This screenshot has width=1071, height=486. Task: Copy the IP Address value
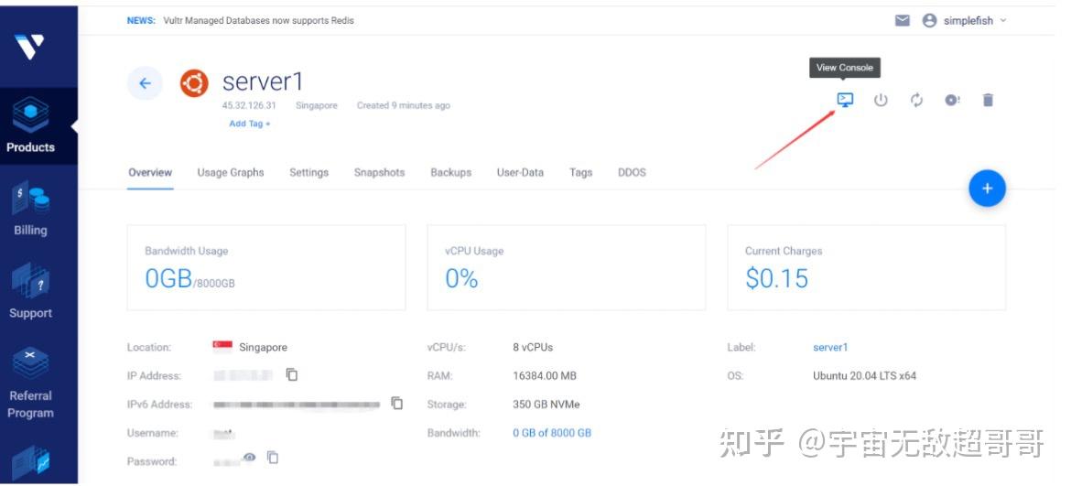coord(292,374)
